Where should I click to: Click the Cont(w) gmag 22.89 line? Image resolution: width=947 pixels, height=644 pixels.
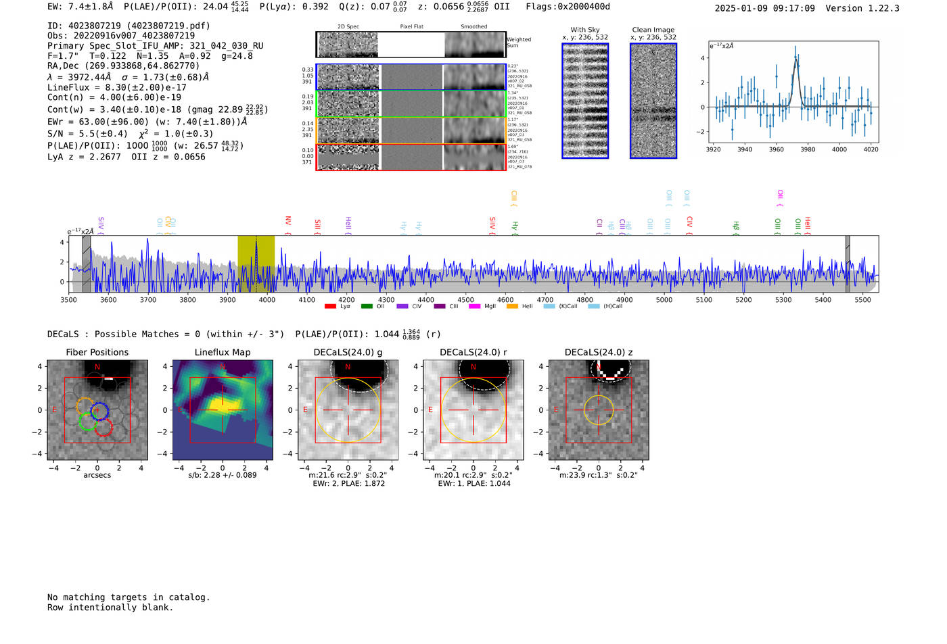[x=158, y=109]
